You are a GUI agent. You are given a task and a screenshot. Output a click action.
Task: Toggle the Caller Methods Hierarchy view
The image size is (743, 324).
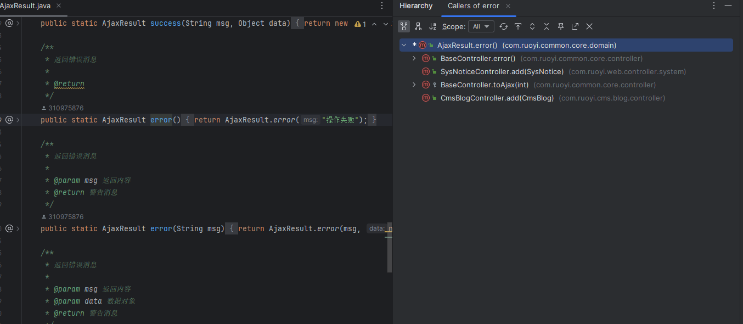(x=404, y=26)
